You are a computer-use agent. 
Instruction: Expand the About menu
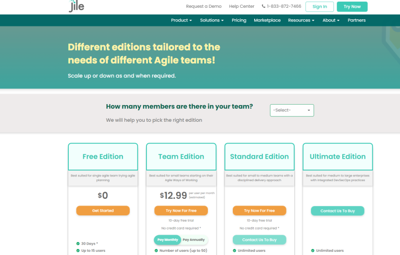click(x=331, y=20)
